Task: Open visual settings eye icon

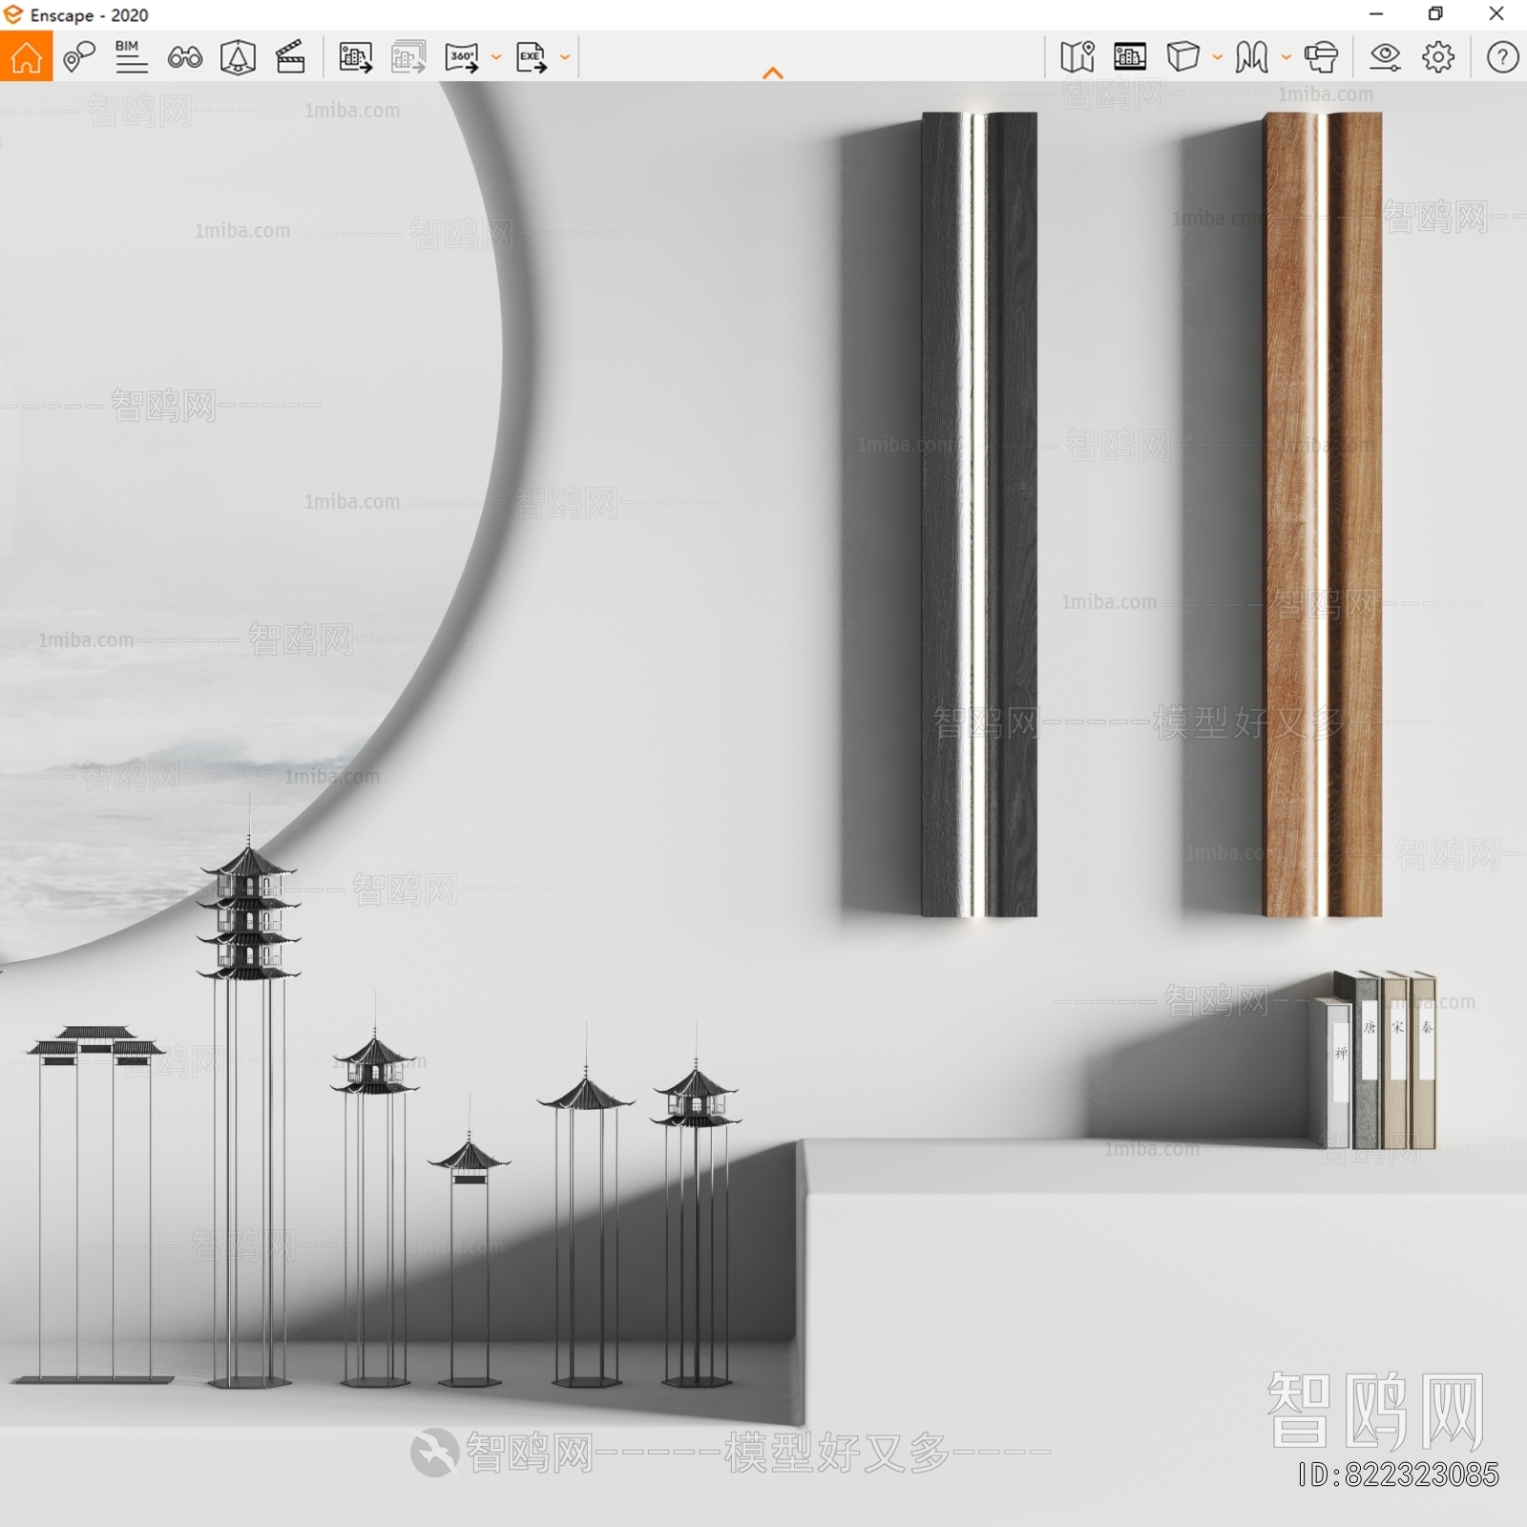Action: point(1385,57)
